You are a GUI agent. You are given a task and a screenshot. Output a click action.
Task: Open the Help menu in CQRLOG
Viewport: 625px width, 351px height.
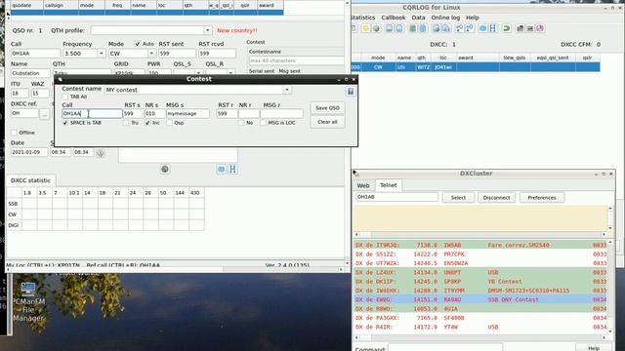click(x=473, y=18)
